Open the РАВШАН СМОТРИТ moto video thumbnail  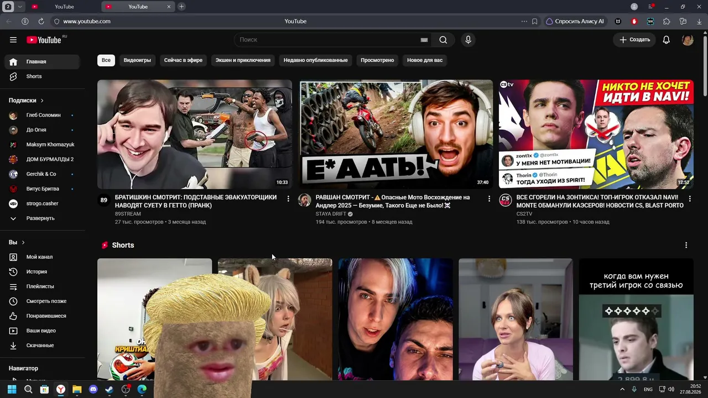[395, 134]
